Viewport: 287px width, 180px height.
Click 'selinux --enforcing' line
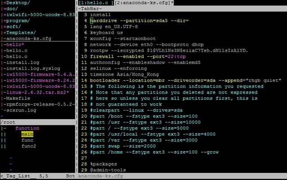[118, 69]
